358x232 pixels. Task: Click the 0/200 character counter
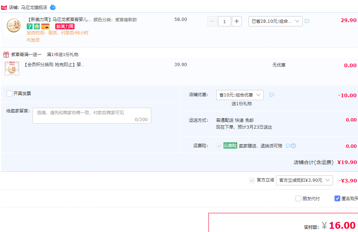(x=141, y=120)
